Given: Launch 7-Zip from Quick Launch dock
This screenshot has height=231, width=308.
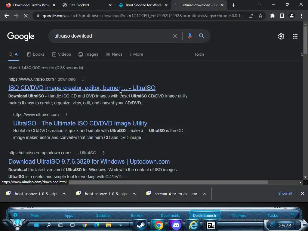Looking at the screenshot, I should [x=211, y=225].
